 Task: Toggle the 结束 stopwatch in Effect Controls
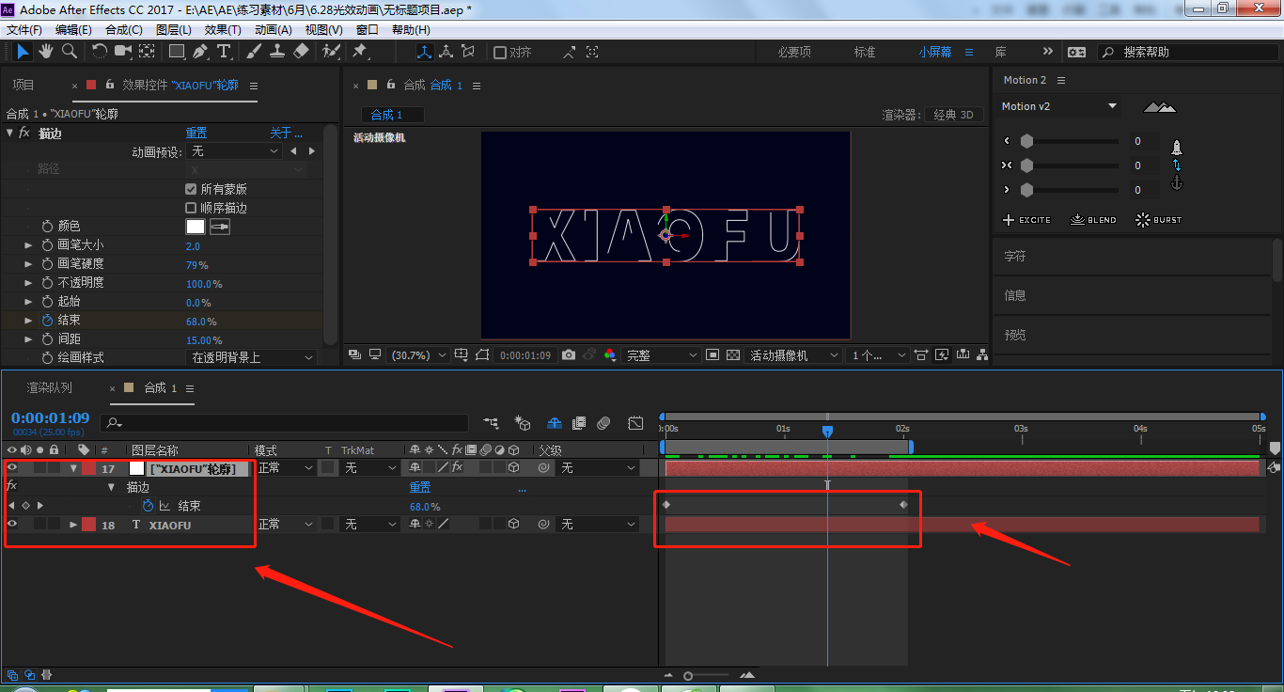pyautogui.click(x=48, y=321)
